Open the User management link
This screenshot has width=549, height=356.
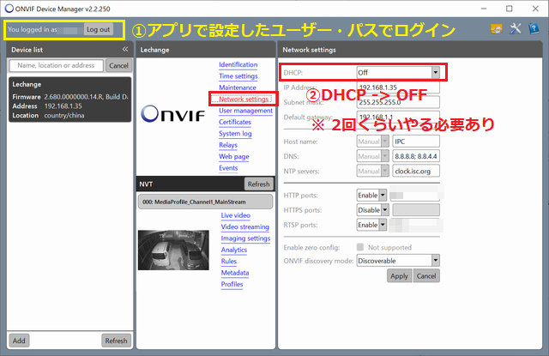tap(245, 111)
